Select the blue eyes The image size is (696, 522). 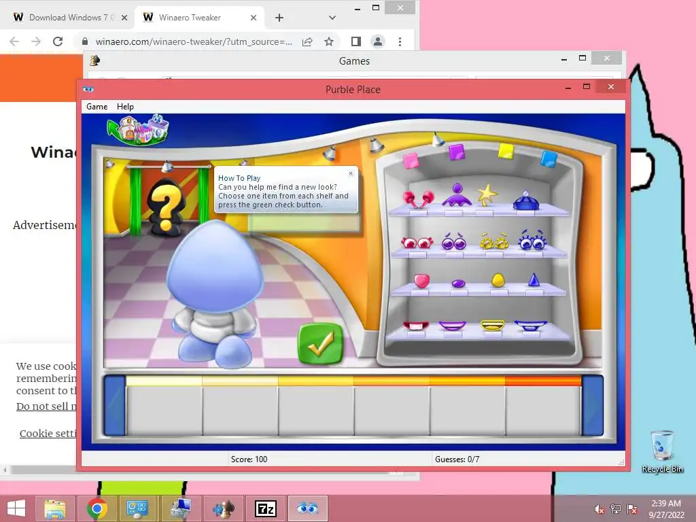[x=532, y=240]
